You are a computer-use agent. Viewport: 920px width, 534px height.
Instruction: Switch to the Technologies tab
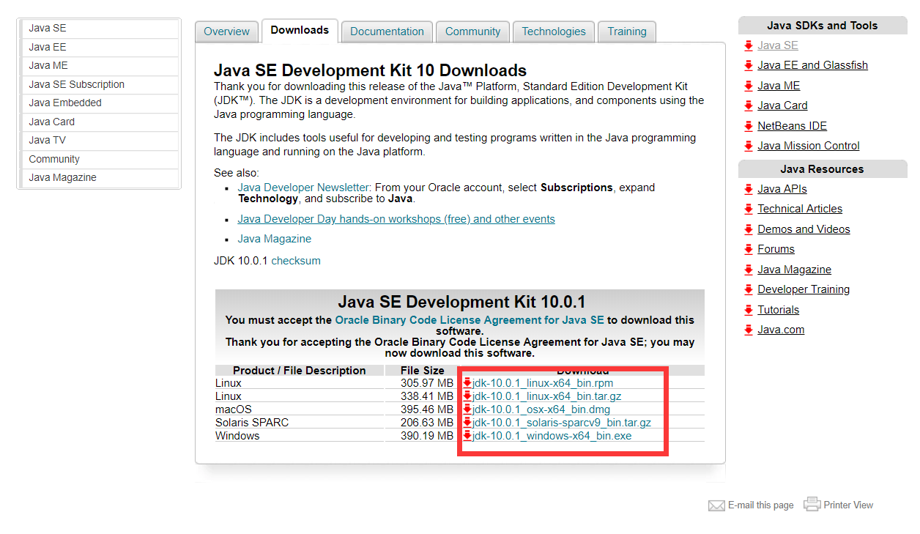(554, 31)
